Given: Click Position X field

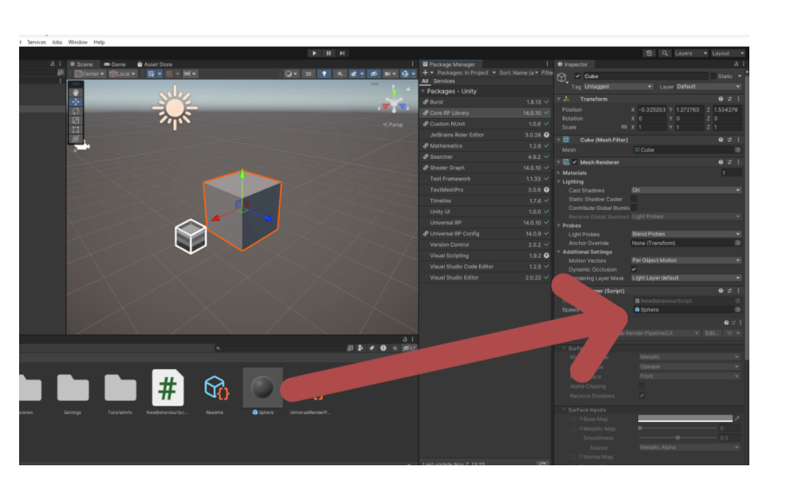Looking at the screenshot, I should tap(651, 109).
